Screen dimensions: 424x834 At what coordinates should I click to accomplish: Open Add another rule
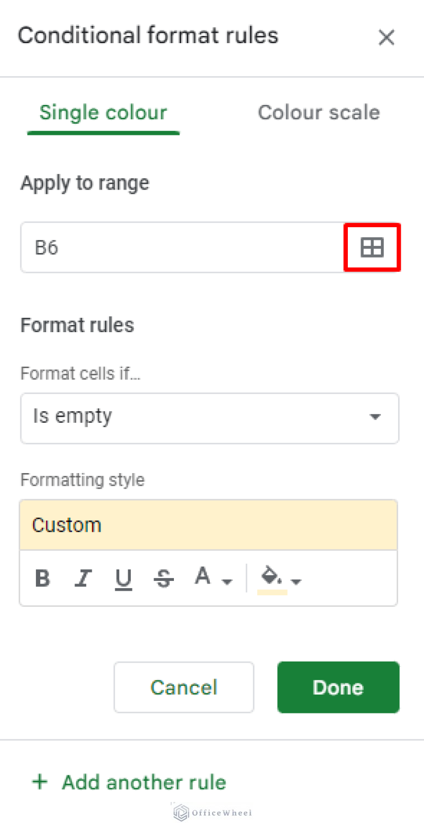coord(144,781)
